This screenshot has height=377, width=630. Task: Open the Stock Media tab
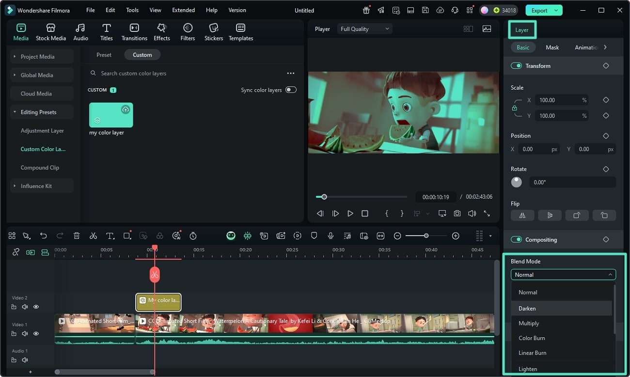coord(50,32)
